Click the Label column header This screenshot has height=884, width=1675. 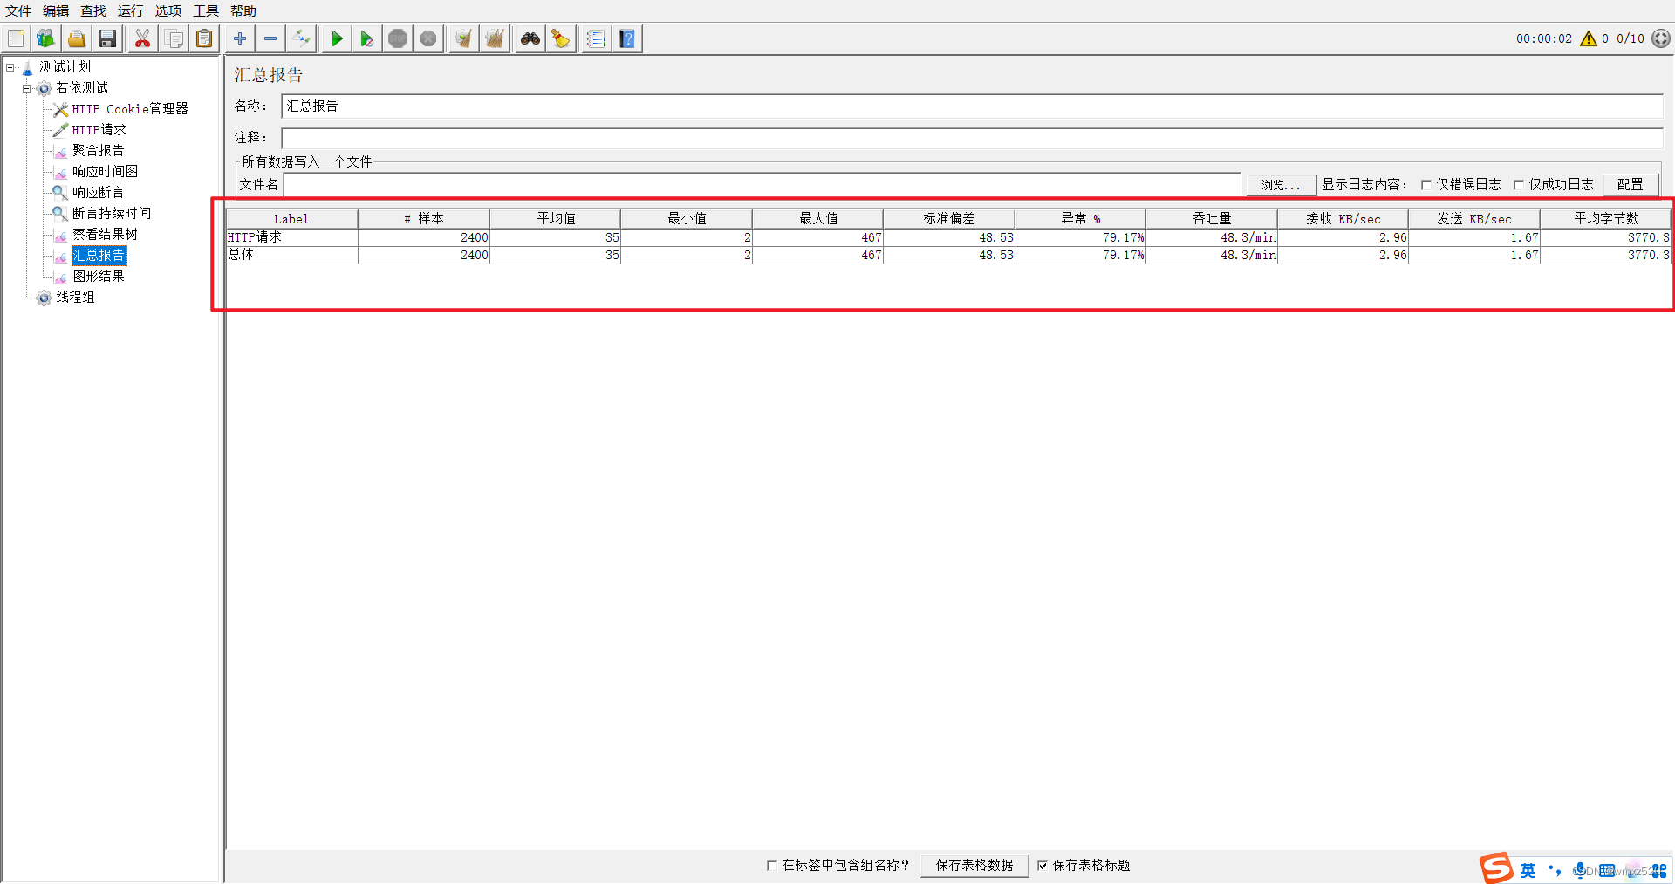(x=291, y=219)
